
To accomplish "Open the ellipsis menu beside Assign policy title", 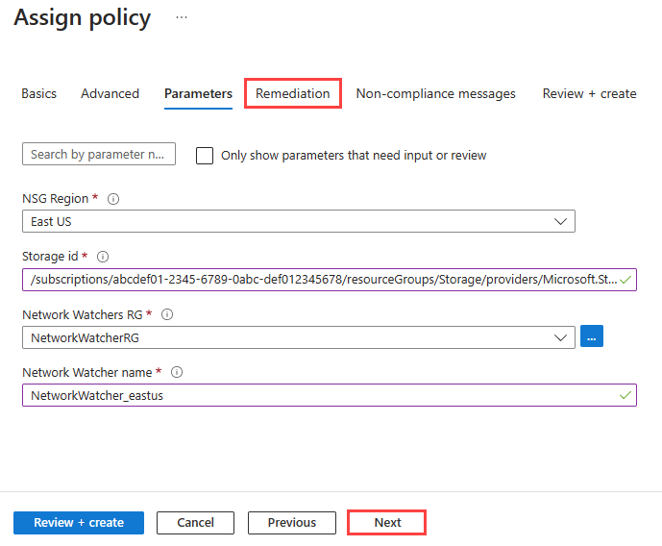I will pyautogui.click(x=182, y=18).
